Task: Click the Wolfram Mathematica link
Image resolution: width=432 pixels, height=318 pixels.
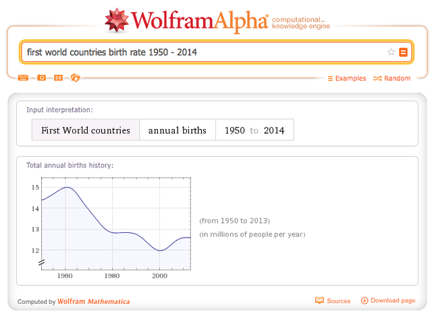Action: click(x=93, y=302)
